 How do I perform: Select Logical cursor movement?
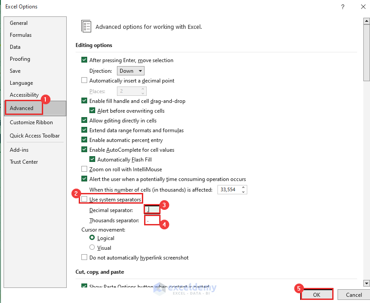click(92, 238)
